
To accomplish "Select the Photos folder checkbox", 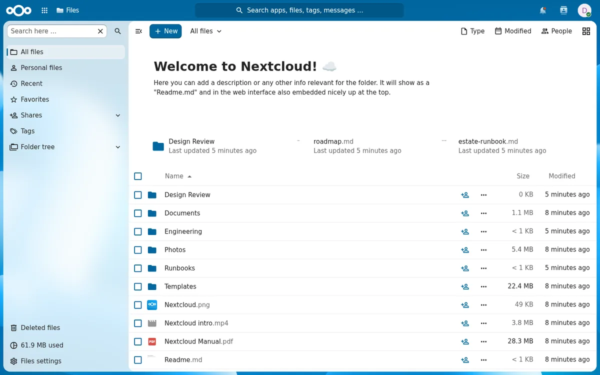I will tap(138, 250).
